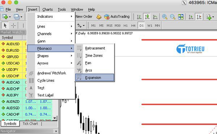Viewport: 217px width, 134px height.
Task: Click the New Order button
Action: [84, 17]
